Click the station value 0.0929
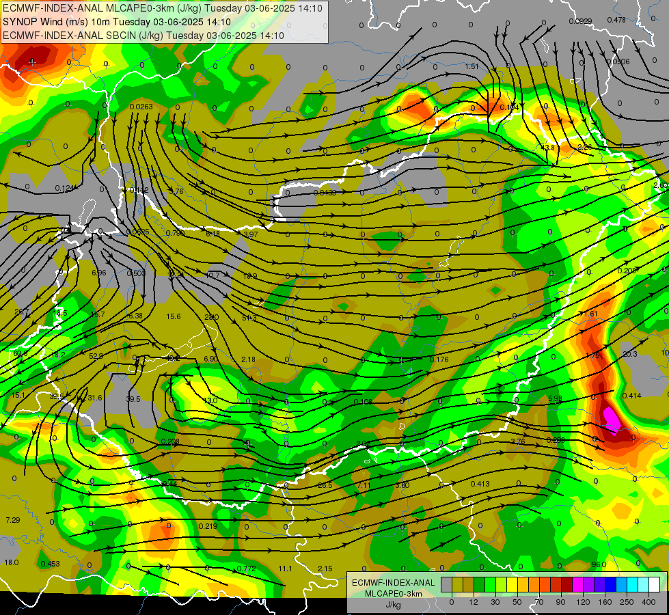The image size is (669, 615). 580,21
